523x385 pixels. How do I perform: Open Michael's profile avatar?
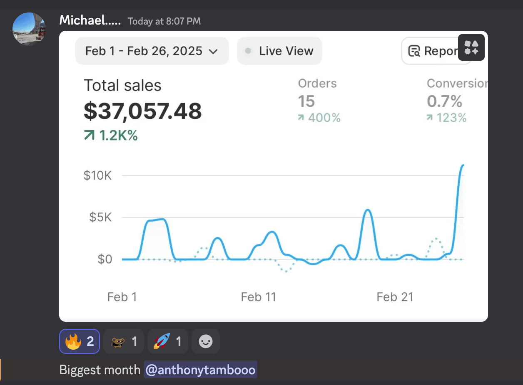[x=29, y=29]
